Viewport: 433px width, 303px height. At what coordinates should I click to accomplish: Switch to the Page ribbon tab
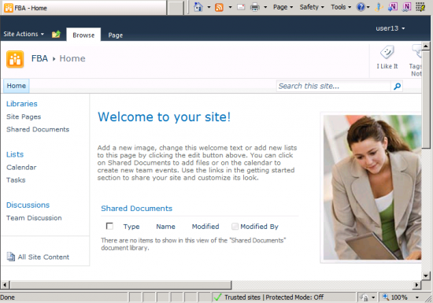pyautogui.click(x=116, y=35)
